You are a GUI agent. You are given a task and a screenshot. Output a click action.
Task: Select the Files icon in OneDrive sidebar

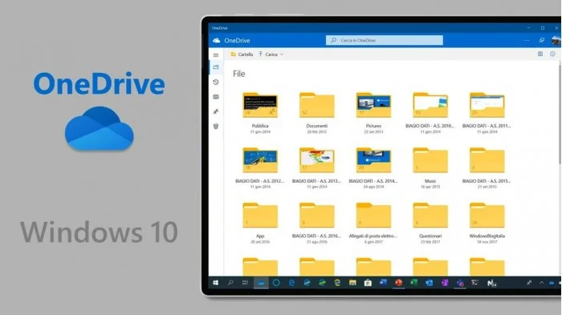click(216, 67)
